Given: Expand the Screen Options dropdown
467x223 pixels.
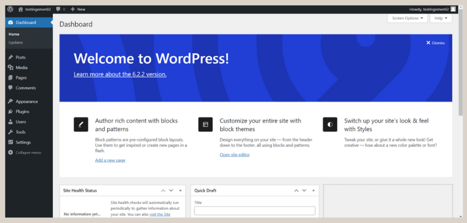Looking at the screenshot, I should click(407, 18).
